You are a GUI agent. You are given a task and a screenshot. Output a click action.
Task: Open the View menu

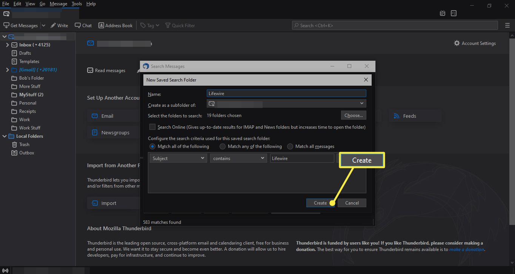(x=30, y=4)
